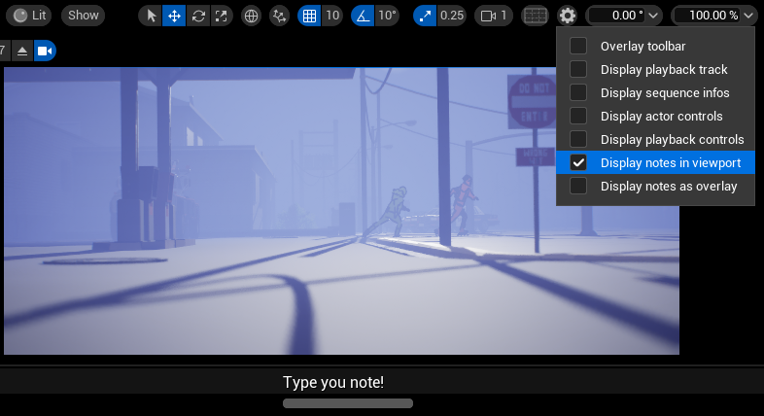Open grid snap value 10 menu
The height and width of the screenshot is (416, 764).
[x=332, y=16]
